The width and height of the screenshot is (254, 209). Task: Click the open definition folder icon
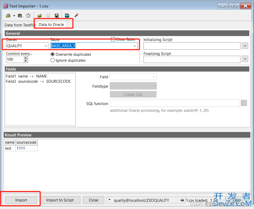point(40,16)
